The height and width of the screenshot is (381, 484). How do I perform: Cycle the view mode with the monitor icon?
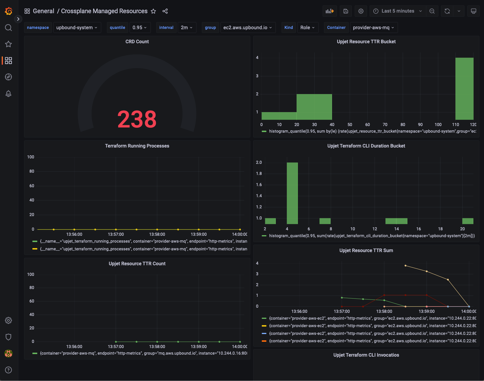pyautogui.click(x=474, y=11)
